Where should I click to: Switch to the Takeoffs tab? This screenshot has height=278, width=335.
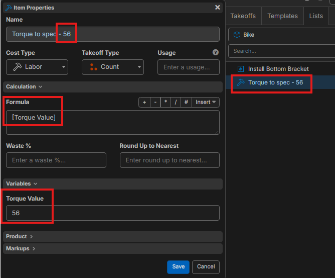[243, 16]
